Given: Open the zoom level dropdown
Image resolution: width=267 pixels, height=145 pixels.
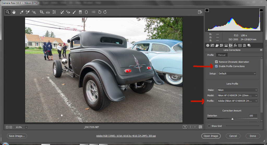Looking at the screenshot, I should click(x=26, y=127).
